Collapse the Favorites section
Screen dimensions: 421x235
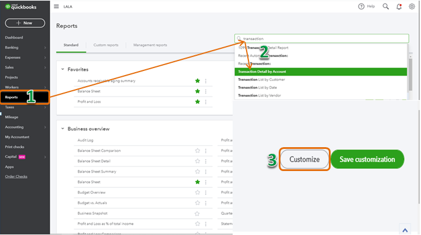[62, 69]
